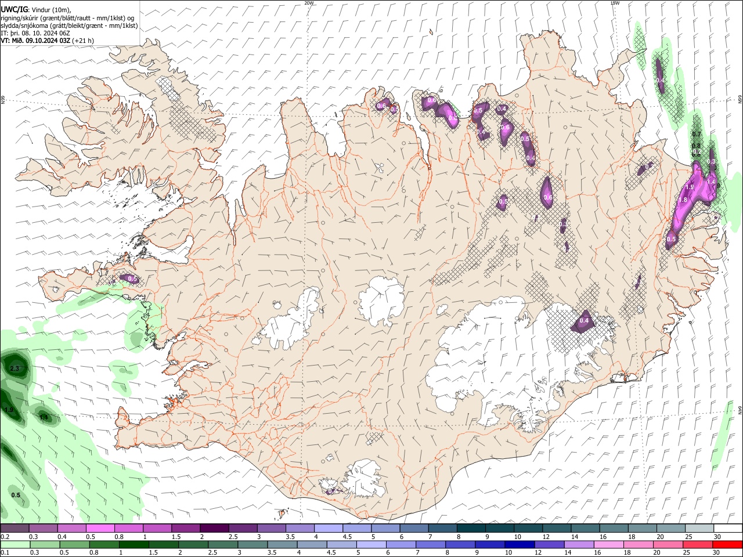The width and height of the screenshot is (743, 557).
Task: Click the light violet legend swatch labelled 14
Action: pyautogui.click(x=579, y=544)
